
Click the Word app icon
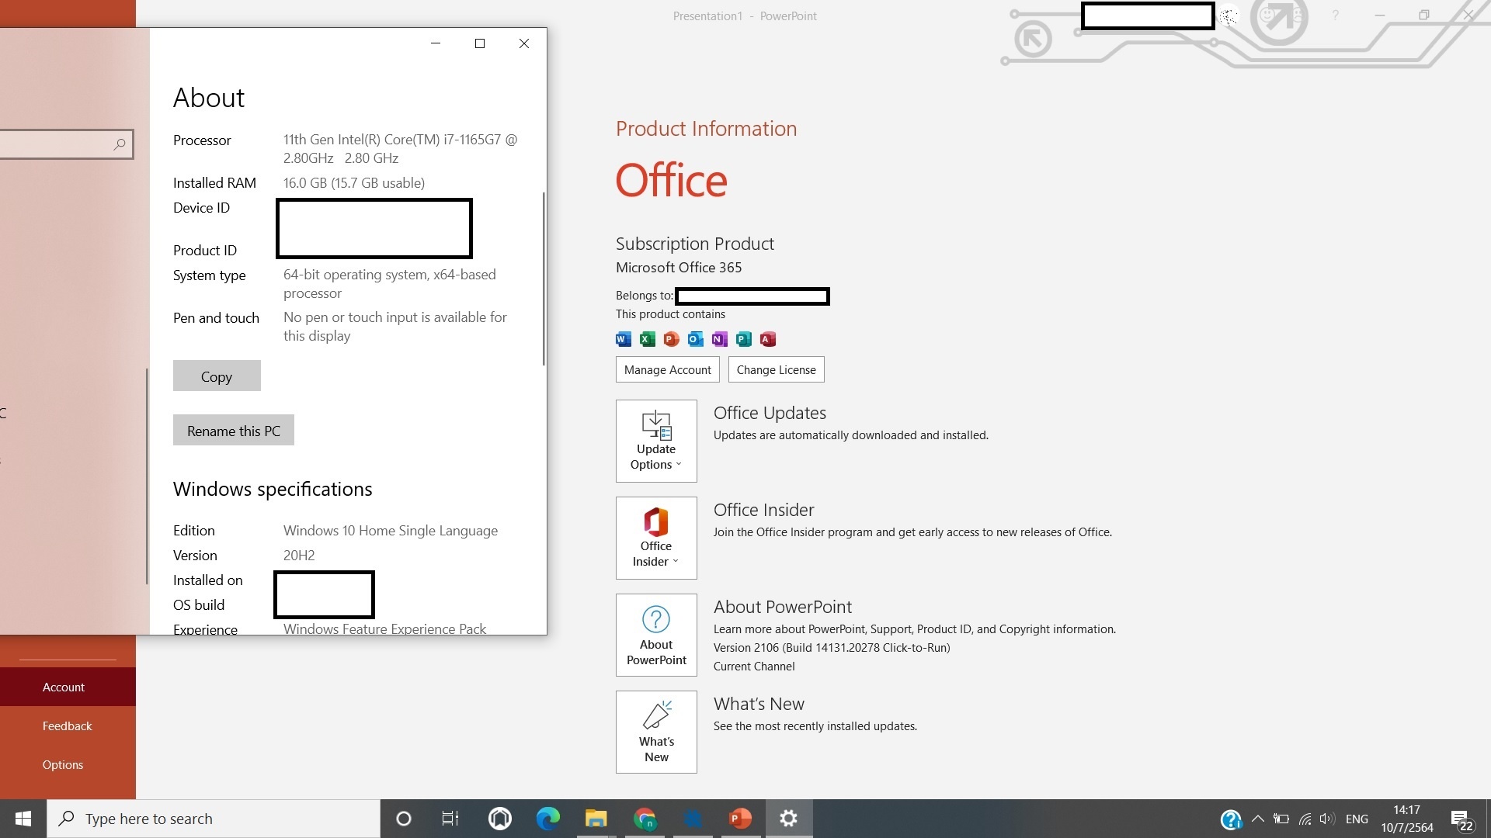pos(623,339)
